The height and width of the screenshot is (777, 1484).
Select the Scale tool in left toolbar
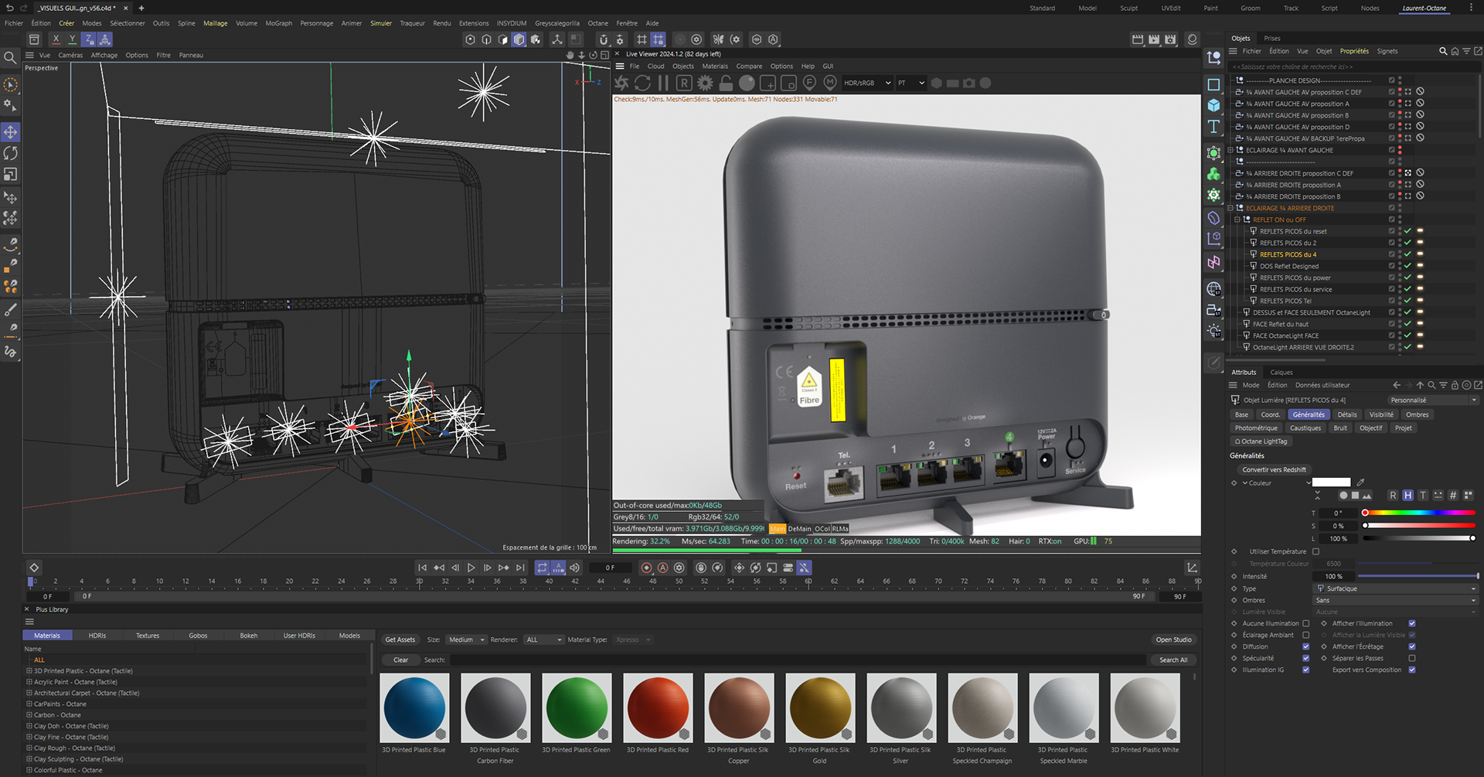[x=11, y=175]
